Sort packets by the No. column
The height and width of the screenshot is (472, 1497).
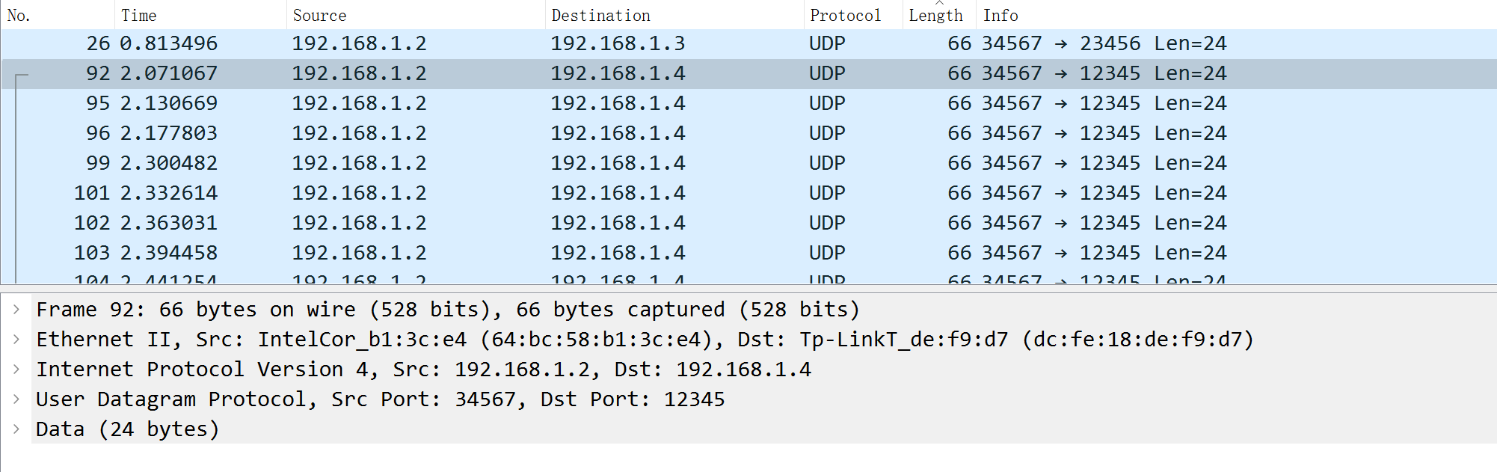coord(58,15)
